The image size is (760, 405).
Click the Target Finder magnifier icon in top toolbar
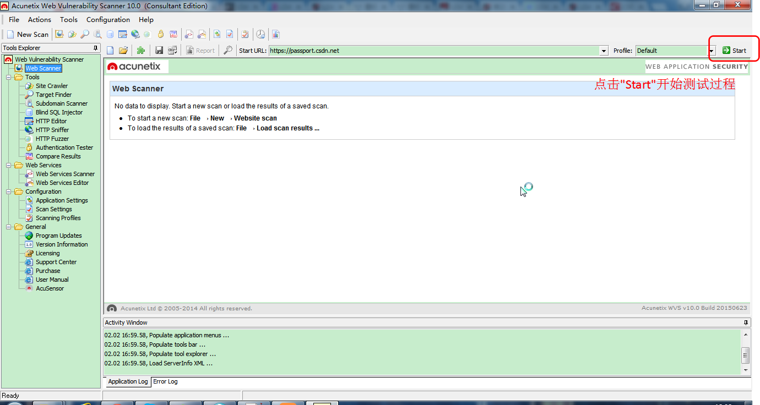(85, 34)
